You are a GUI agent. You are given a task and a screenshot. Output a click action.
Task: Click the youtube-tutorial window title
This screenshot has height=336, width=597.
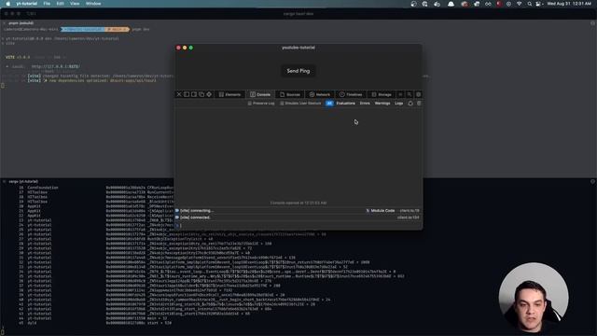[x=298, y=48]
